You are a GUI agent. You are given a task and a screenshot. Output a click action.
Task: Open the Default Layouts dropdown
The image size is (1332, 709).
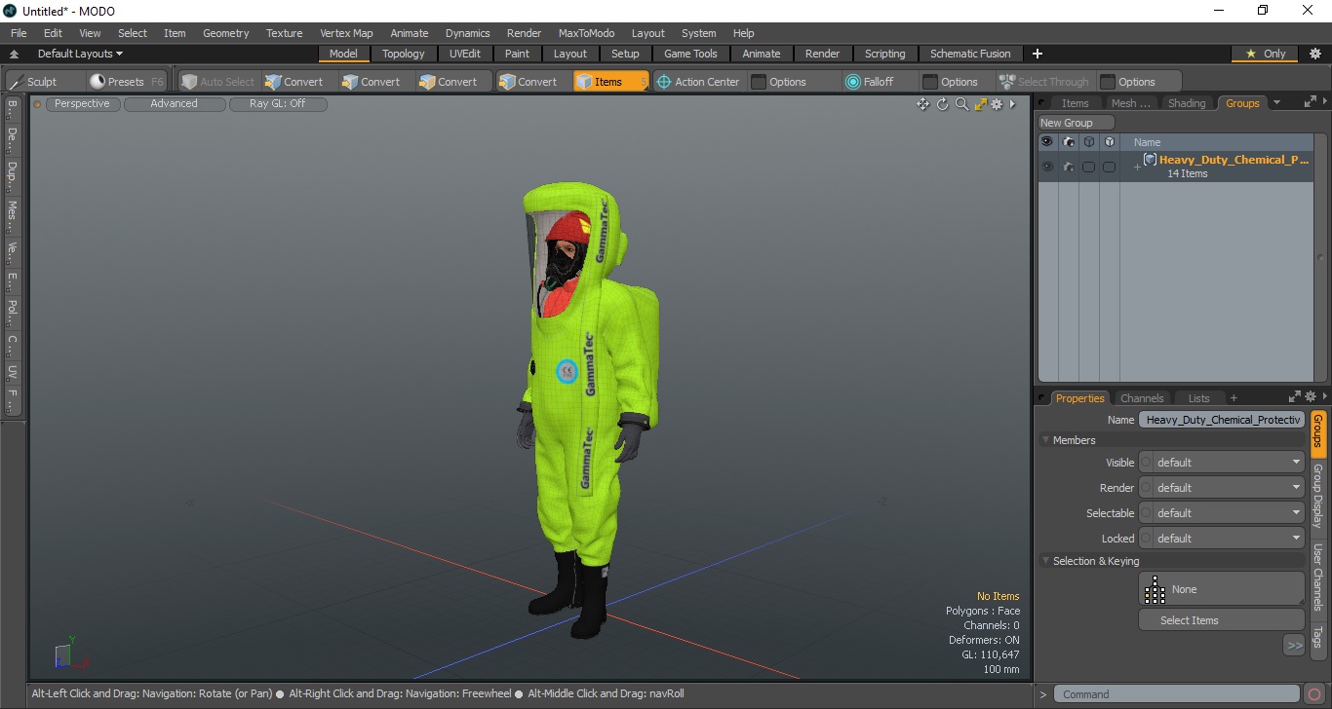[x=80, y=54]
